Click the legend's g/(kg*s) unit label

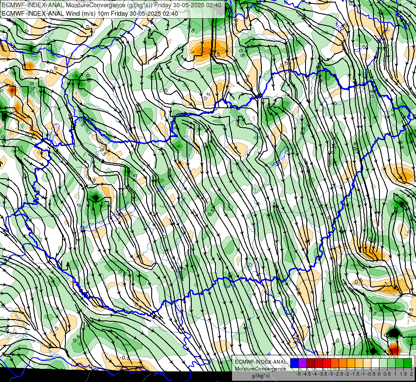pos(260,376)
